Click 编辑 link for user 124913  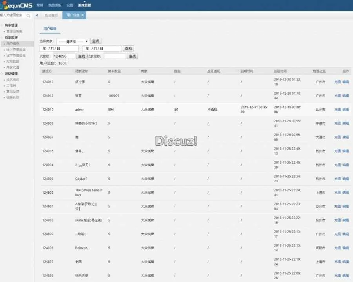pos(346,82)
